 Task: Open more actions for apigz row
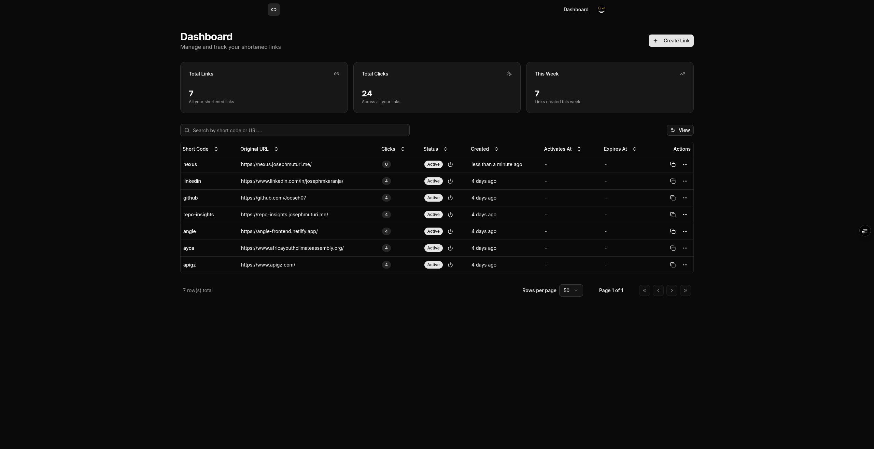685,265
